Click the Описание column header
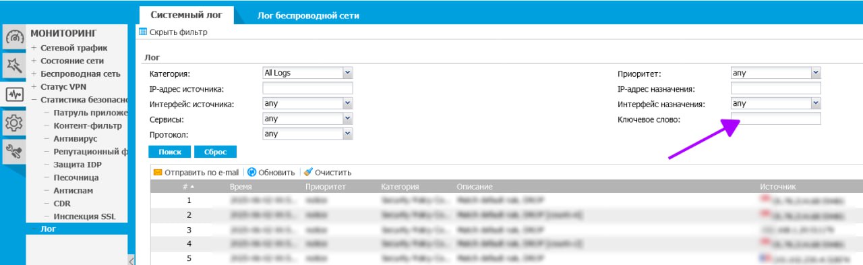 tap(475, 187)
